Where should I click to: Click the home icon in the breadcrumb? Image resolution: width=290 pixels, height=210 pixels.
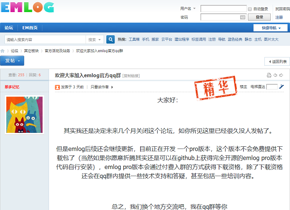coord(2,51)
